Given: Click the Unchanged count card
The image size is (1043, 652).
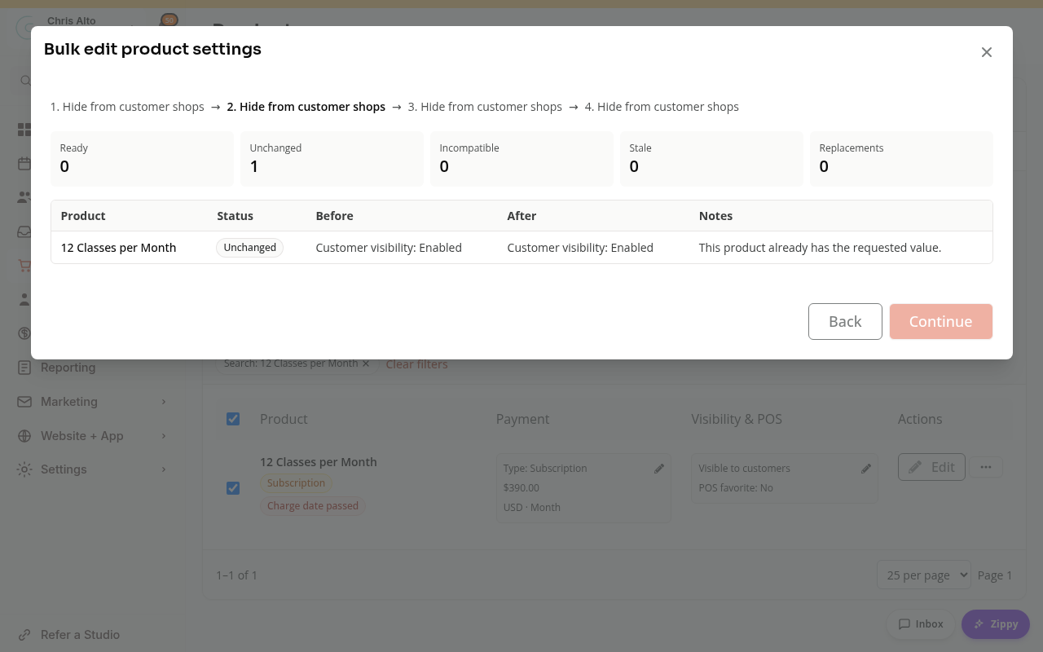Looking at the screenshot, I should click(x=332, y=159).
